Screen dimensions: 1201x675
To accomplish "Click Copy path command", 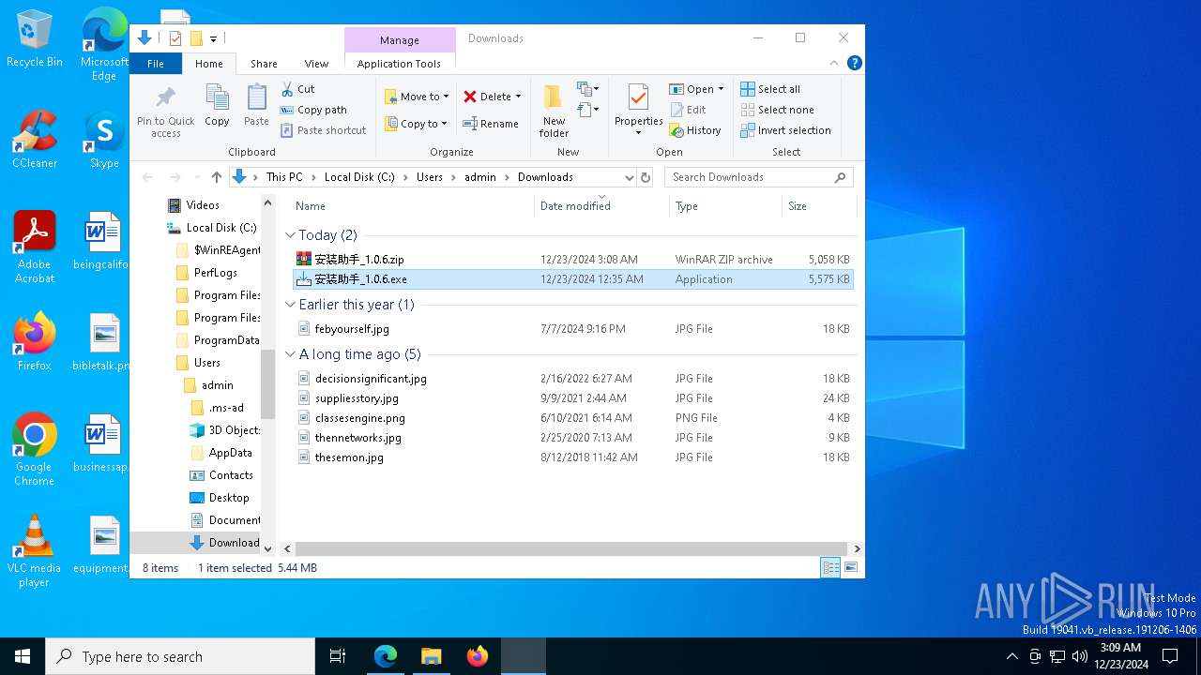I will [313, 110].
